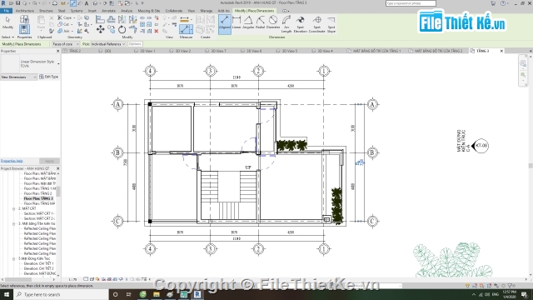Screen dimensions: 533x300
Task: Click the Options button in options bar
Action: click(x=135, y=44)
